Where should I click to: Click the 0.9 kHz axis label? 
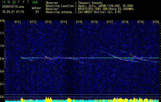(x=2, y=59)
